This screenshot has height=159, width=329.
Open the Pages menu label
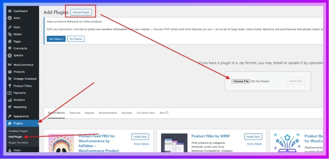point(17,41)
